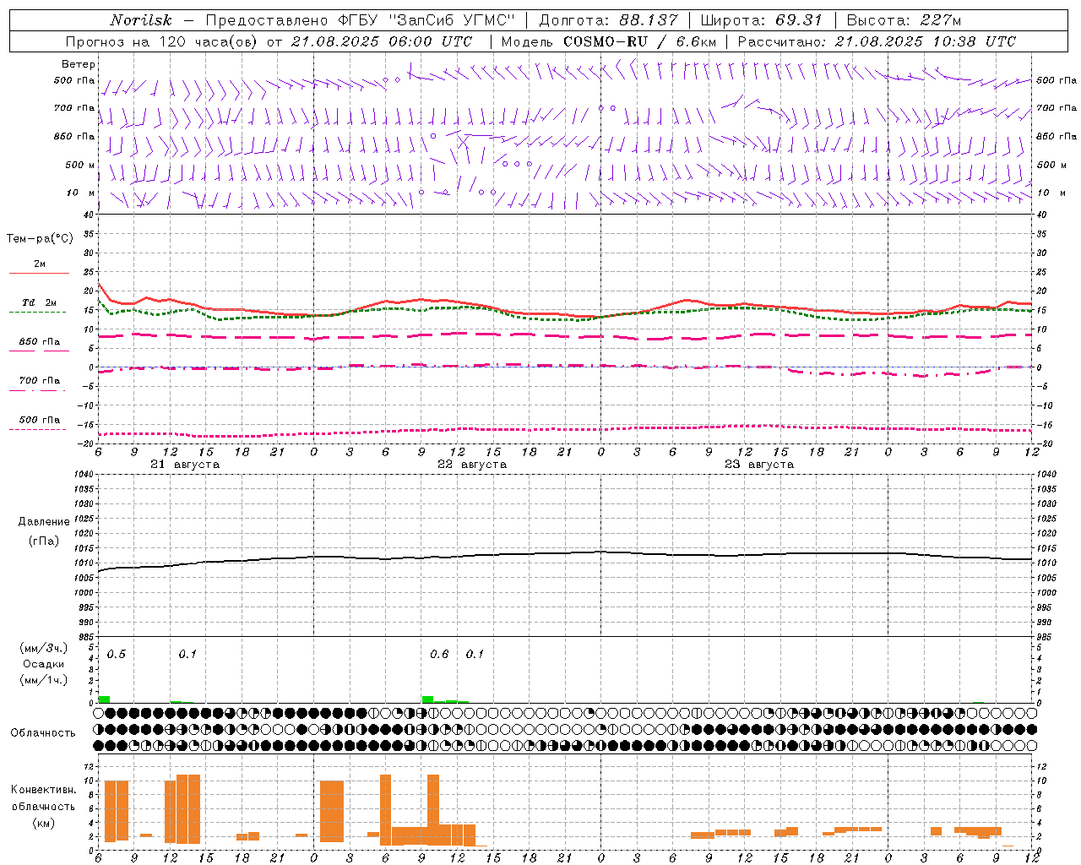This screenshot has width=1081, height=865.
Task: Click the Высота: 227м value
Action: pyautogui.click(x=904, y=20)
